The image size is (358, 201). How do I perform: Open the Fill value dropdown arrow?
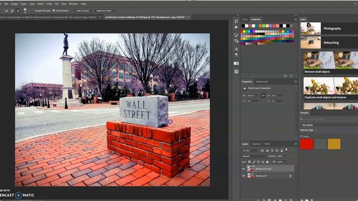pos(286,162)
